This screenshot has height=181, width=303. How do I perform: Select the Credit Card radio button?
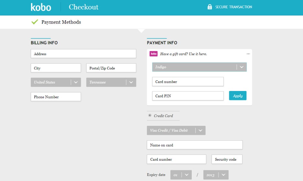[150, 116]
